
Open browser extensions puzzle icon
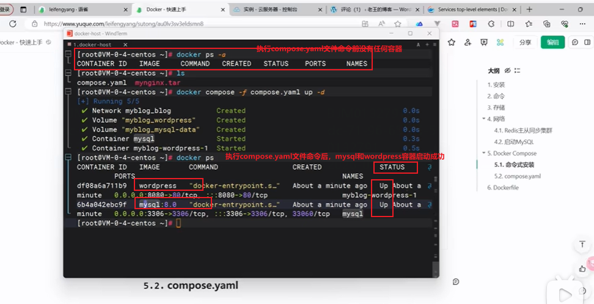click(491, 24)
